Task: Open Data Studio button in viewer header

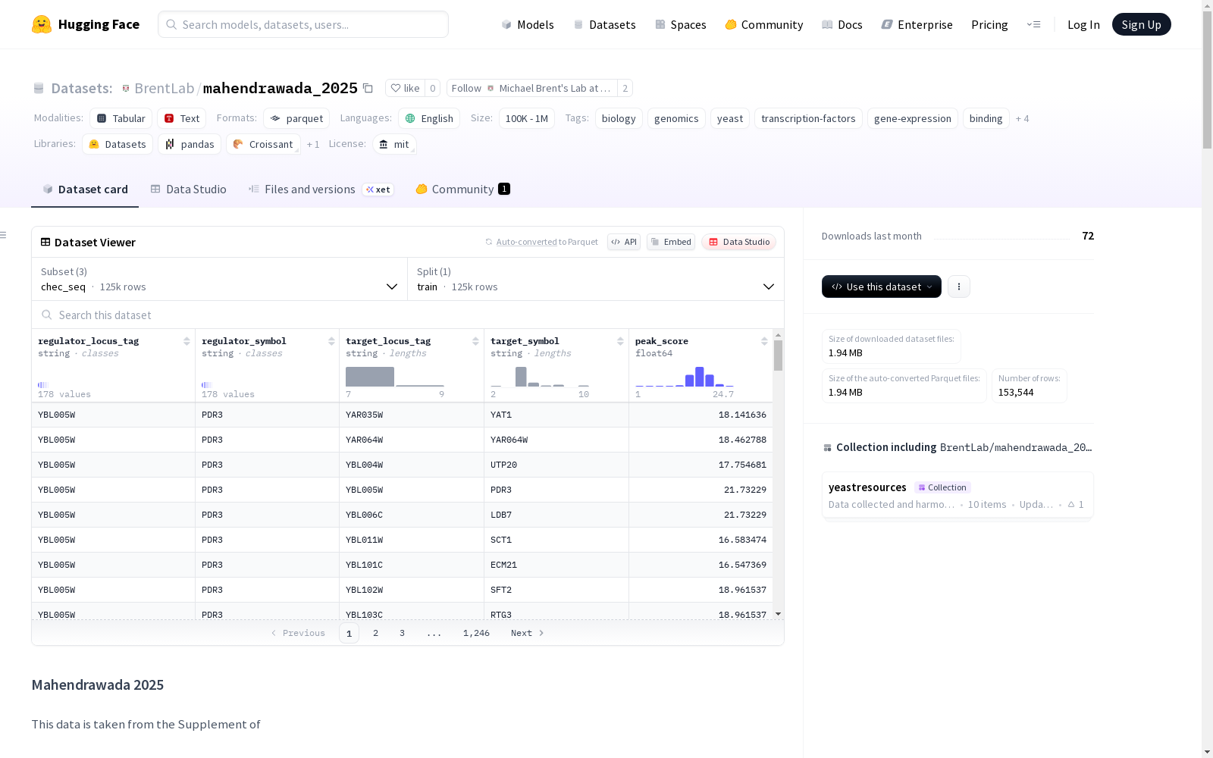Action: 739,242
